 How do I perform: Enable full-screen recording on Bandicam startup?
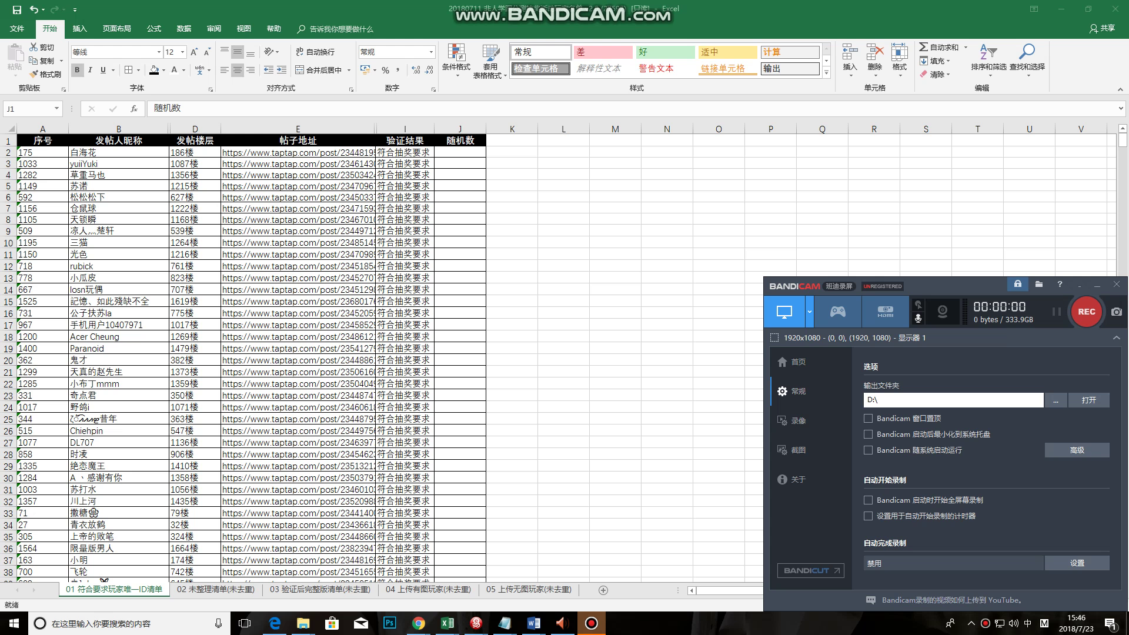(x=868, y=500)
